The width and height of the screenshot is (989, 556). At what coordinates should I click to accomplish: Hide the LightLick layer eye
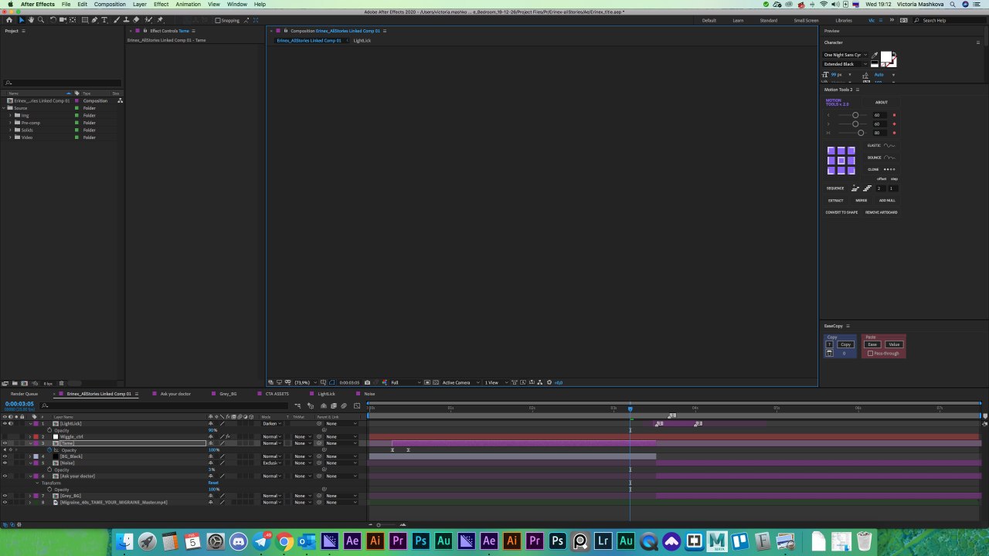5,423
